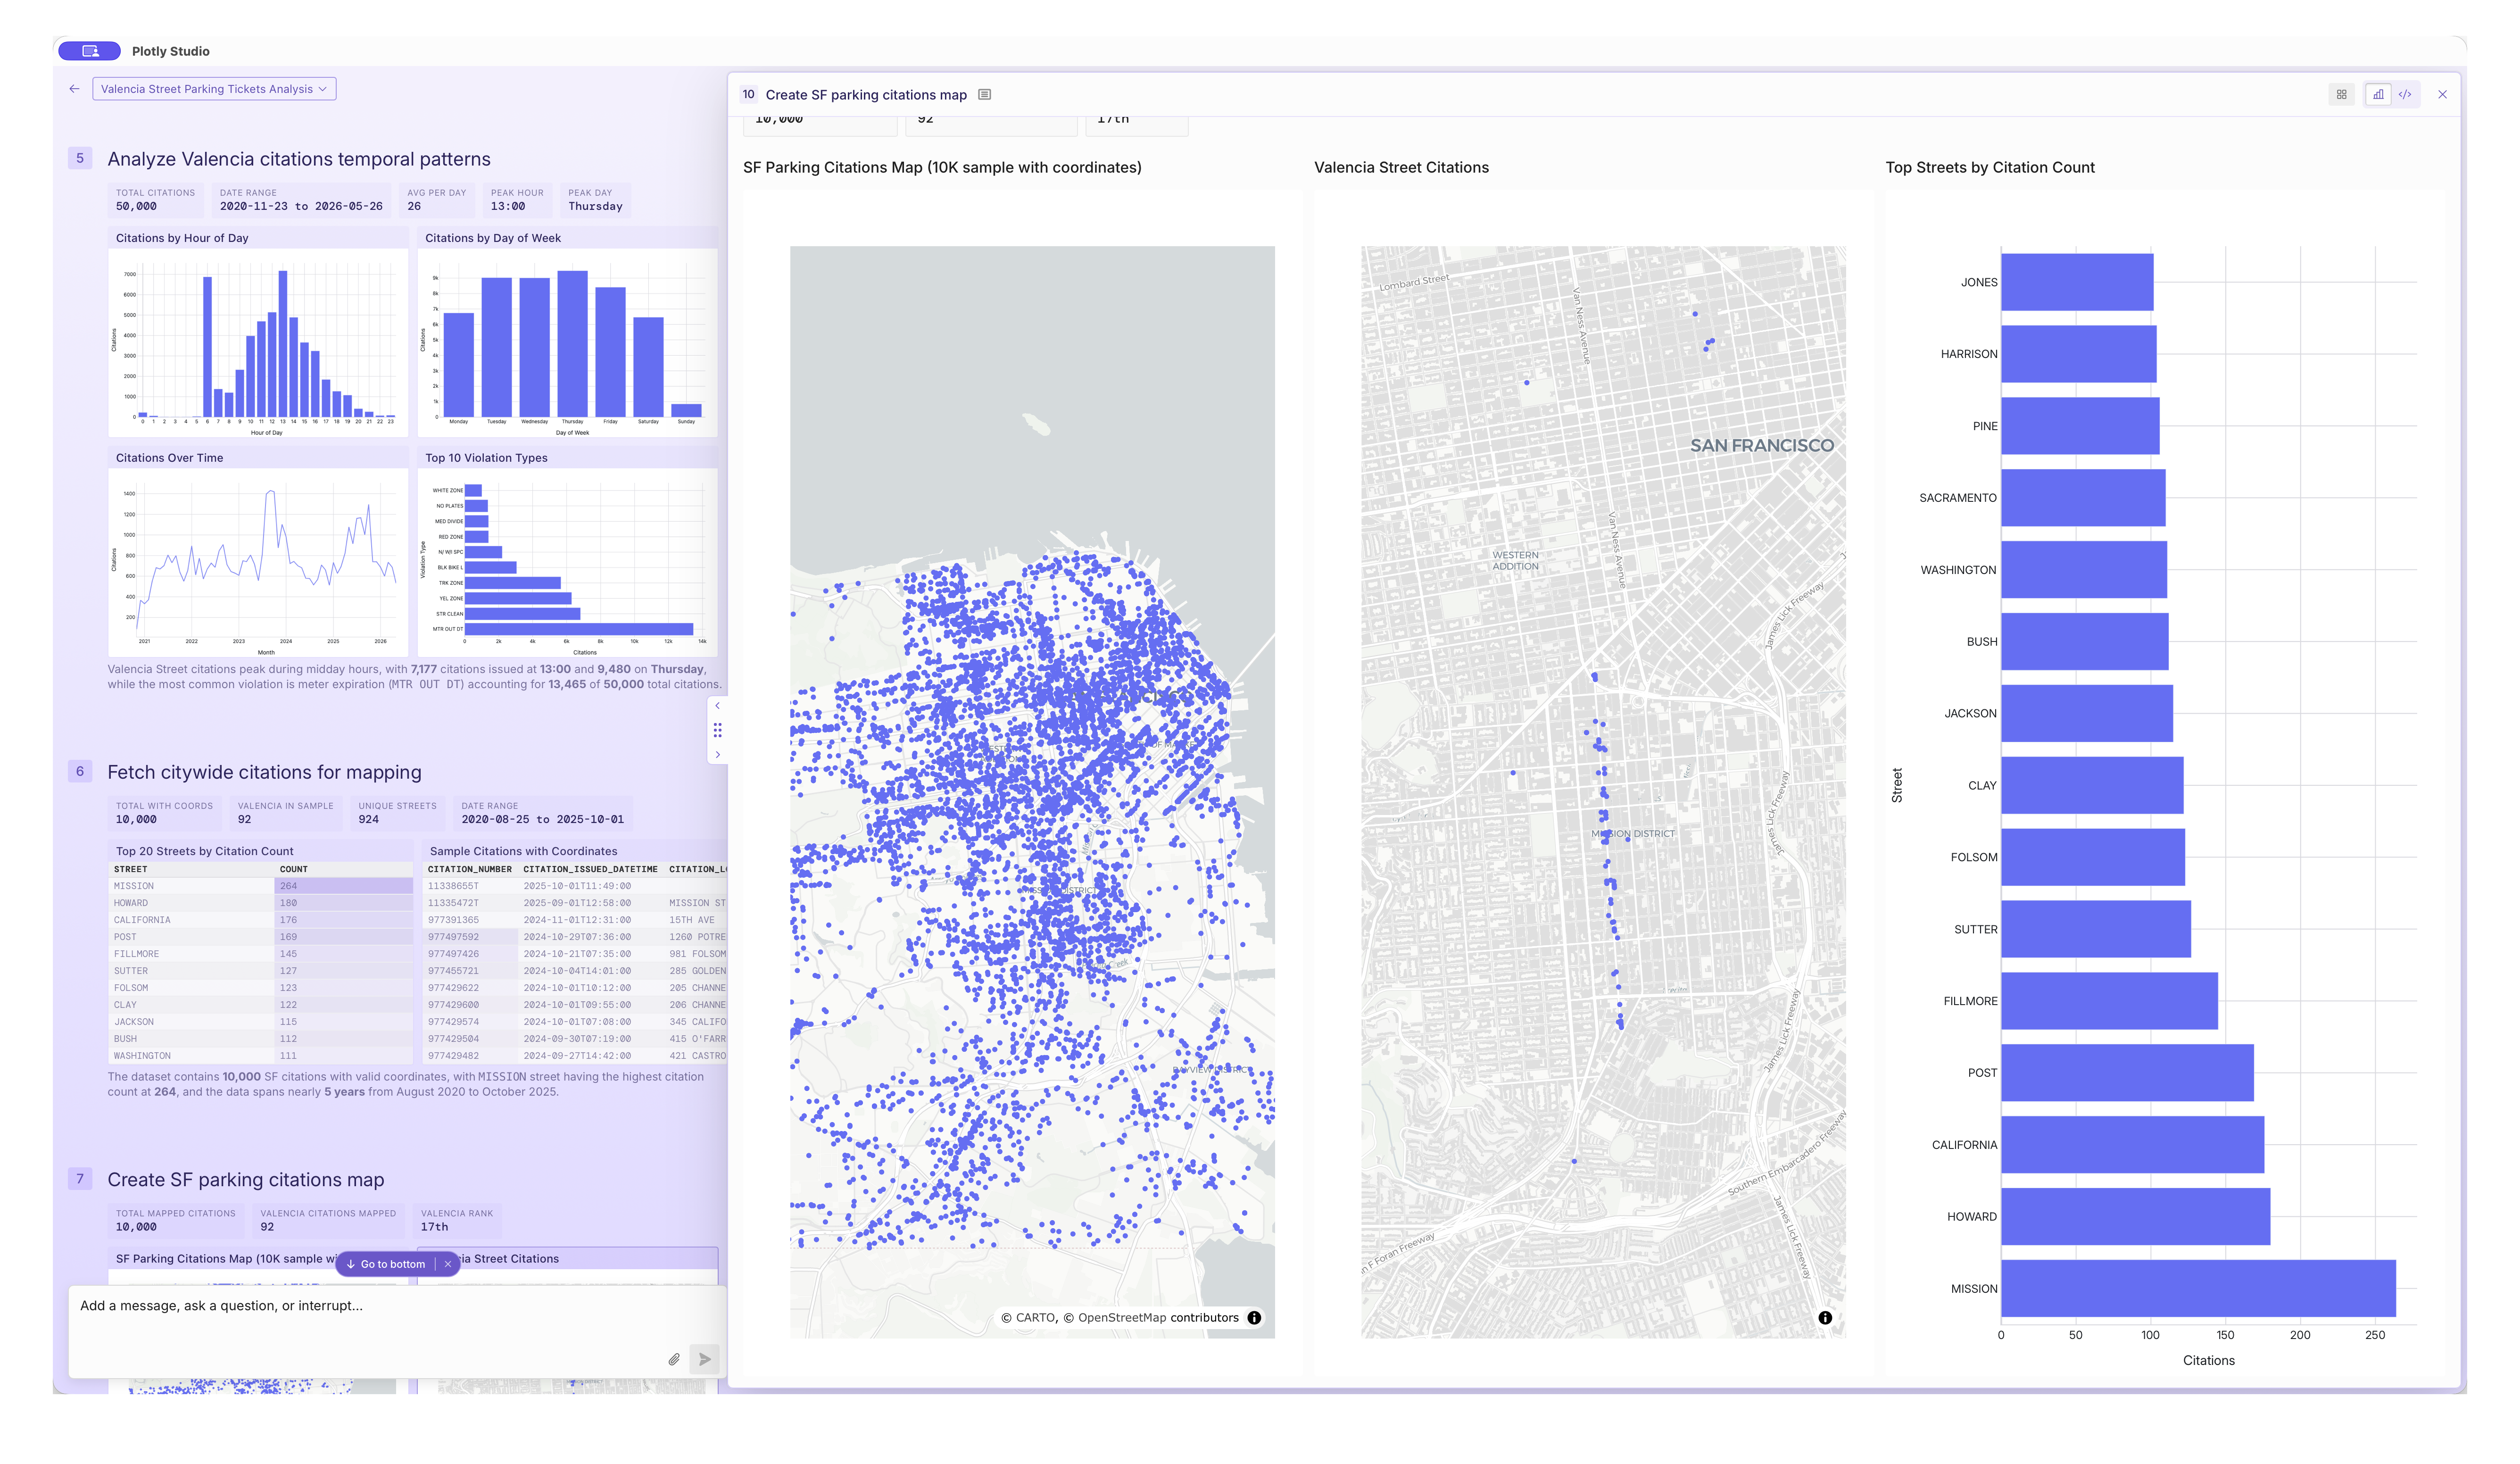
Task: Click the CITATION_NUMBER column header
Action: tap(469, 869)
